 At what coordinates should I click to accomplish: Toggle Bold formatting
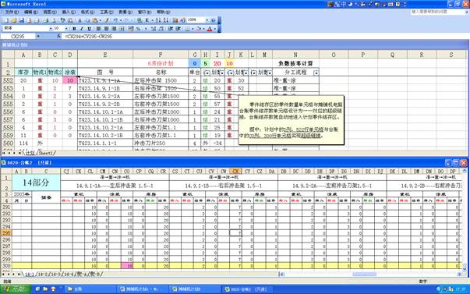coord(74,29)
